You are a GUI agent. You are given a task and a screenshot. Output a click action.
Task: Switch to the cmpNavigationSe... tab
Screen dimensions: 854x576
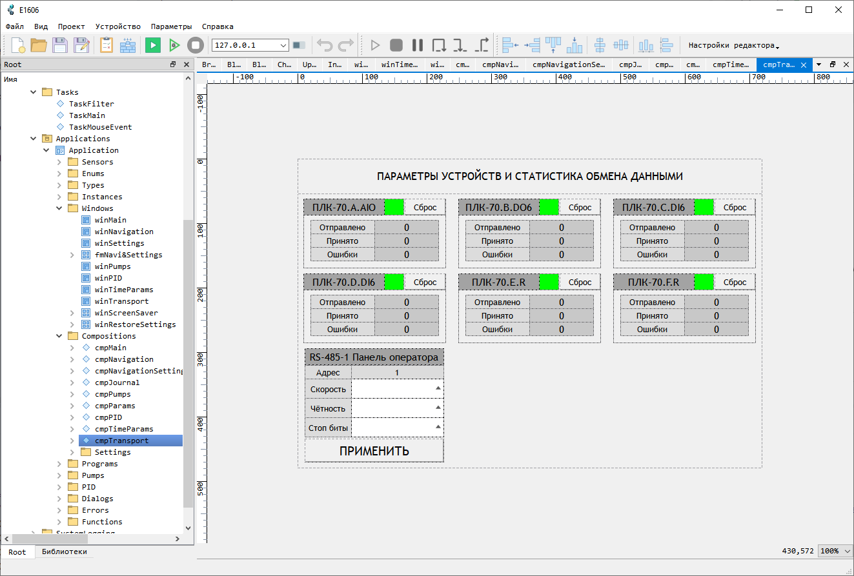pos(569,65)
